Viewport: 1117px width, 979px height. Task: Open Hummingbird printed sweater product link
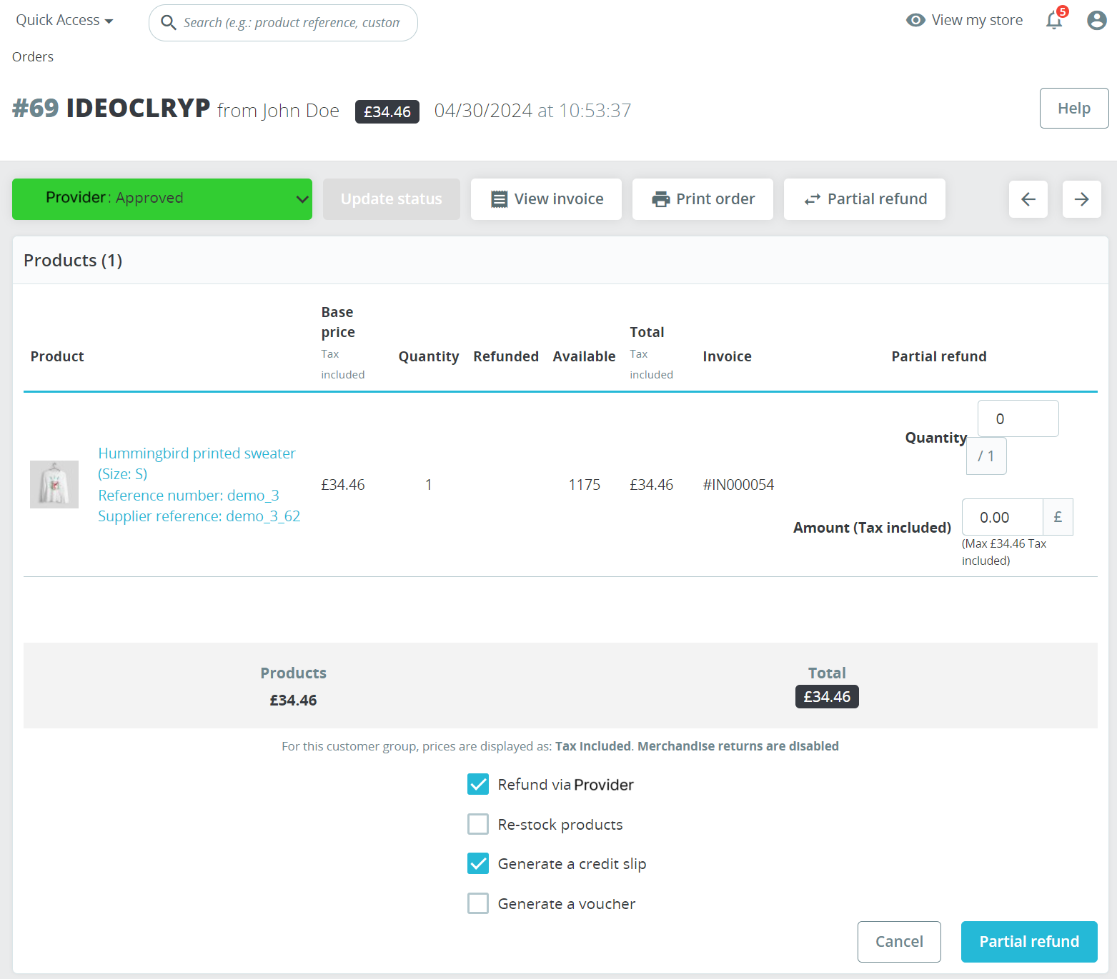click(197, 453)
